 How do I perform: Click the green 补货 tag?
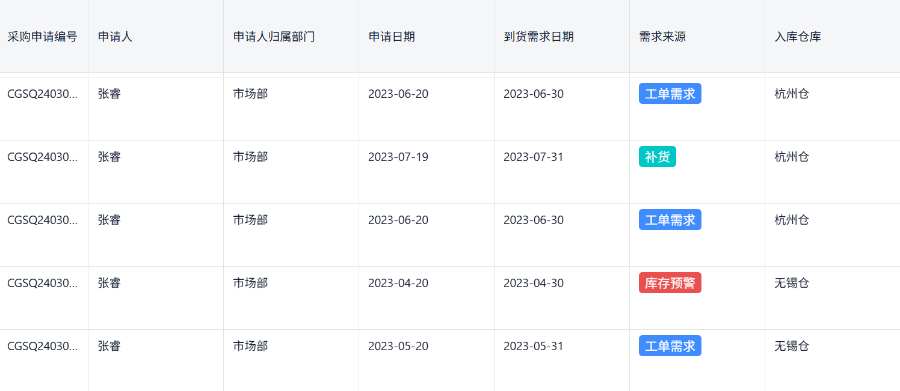pyautogui.click(x=657, y=157)
